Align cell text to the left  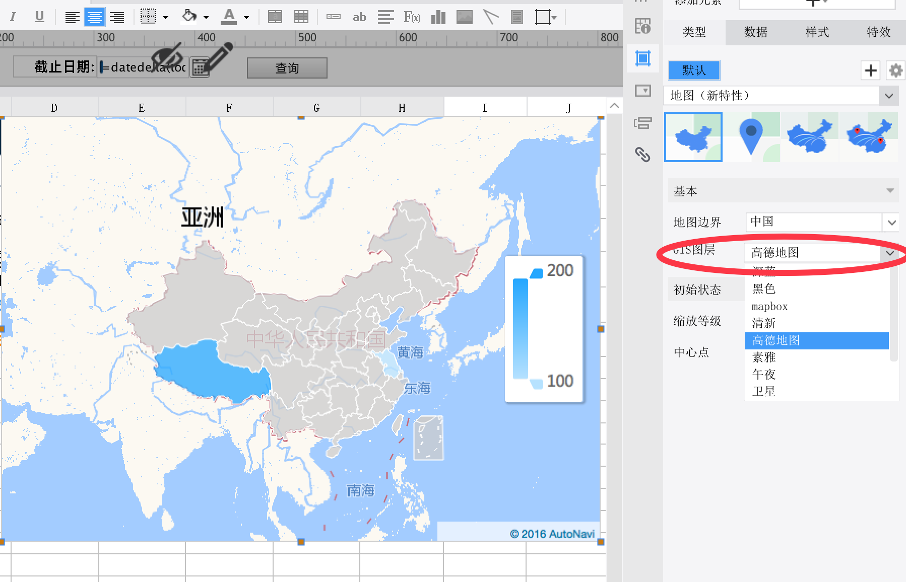coord(72,17)
